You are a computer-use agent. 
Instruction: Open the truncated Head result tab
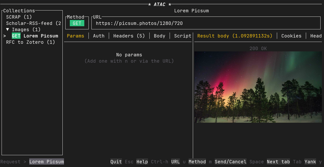click(x=316, y=36)
